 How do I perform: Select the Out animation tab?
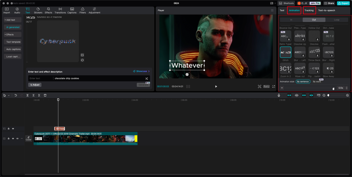tap(314, 20)
